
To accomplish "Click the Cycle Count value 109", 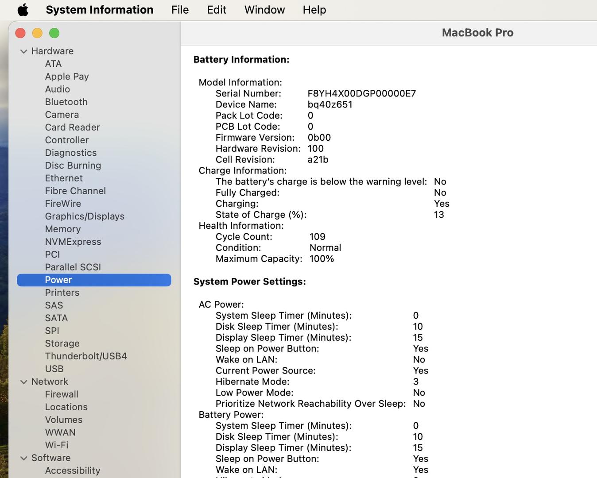I will 318,237.
